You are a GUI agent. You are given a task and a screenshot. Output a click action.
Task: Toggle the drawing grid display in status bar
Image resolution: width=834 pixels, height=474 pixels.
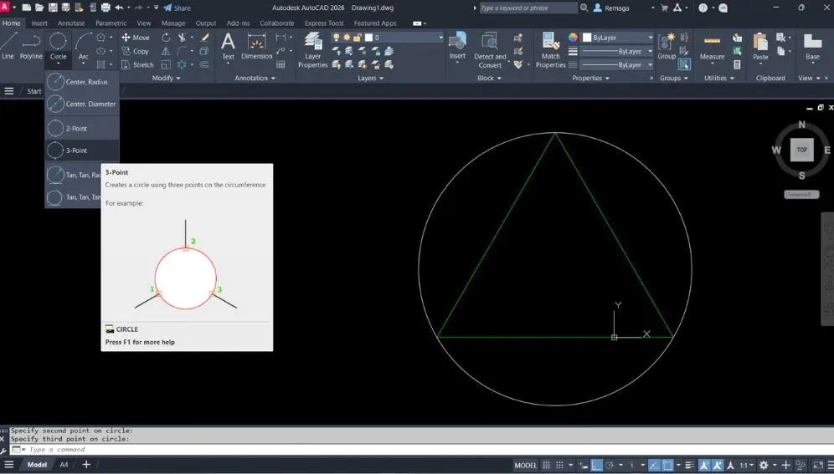tap(548, 465)
